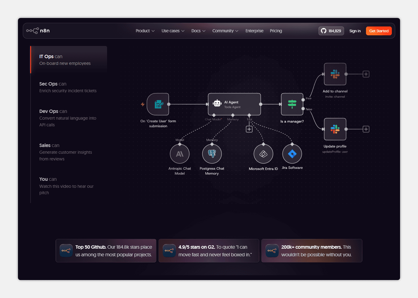Add node after 'Update profile' plus icon
The width and height of the screenshot is (418, 298).
click(366, 129)
